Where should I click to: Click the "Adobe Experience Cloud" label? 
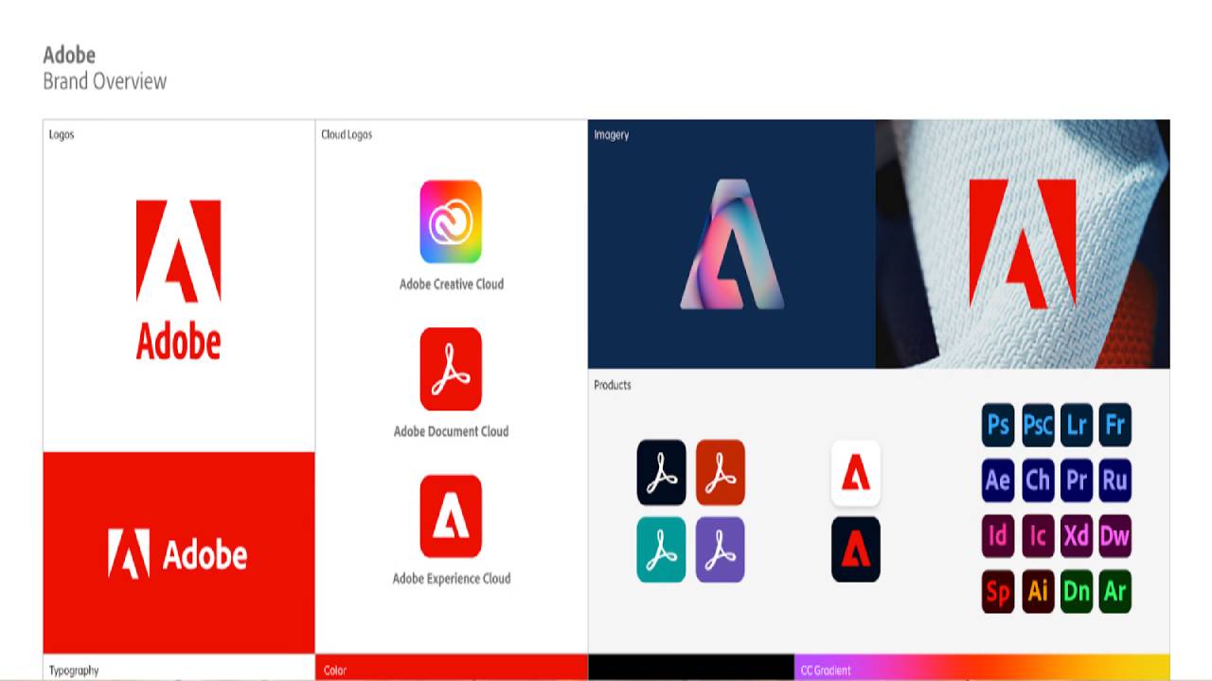[x=452, y=579]
